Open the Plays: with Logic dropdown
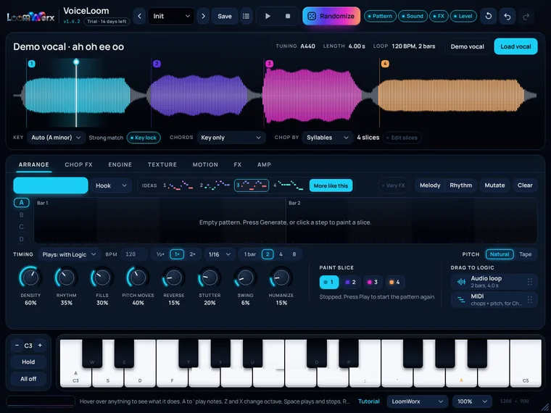The image size is (551, 413). coord(69,254)
